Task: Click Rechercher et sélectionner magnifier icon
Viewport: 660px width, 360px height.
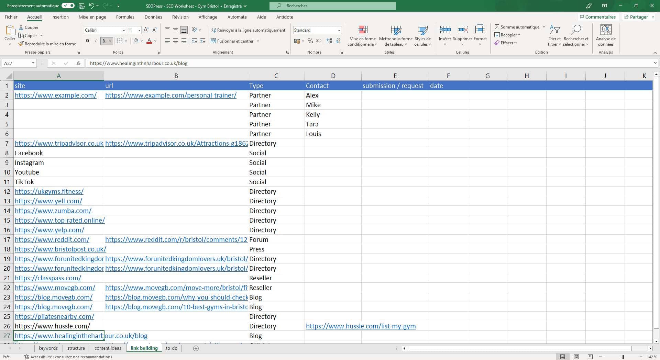Action: coord(576,30)
